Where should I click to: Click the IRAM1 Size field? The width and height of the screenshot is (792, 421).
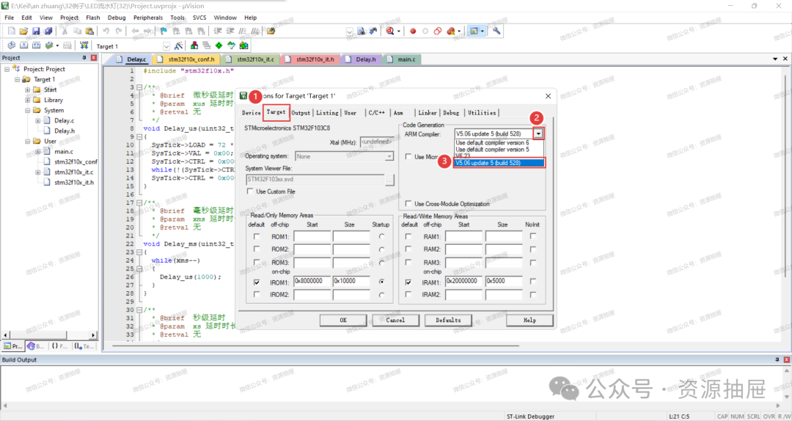(x=504, y=281)
